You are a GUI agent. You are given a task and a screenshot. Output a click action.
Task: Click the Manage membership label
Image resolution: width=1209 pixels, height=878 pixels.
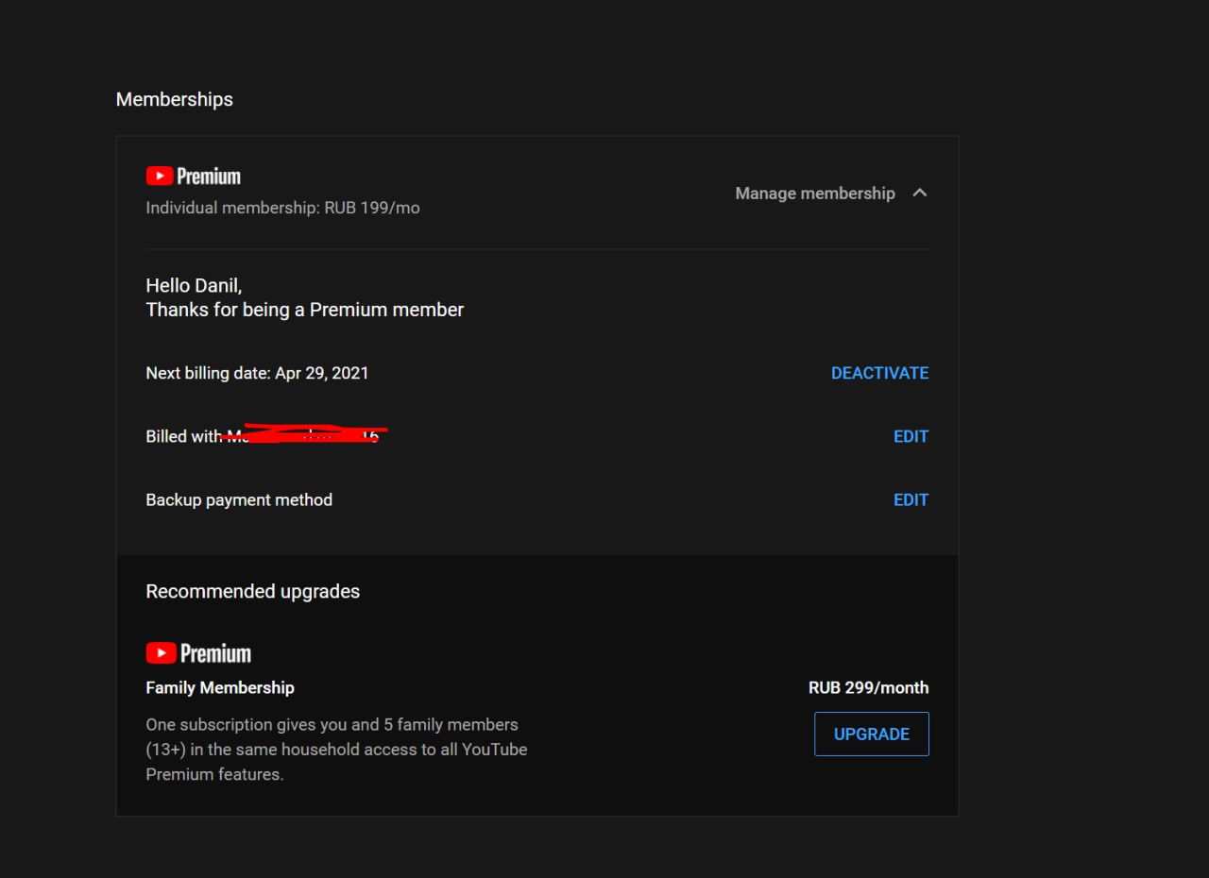point(815,193)
